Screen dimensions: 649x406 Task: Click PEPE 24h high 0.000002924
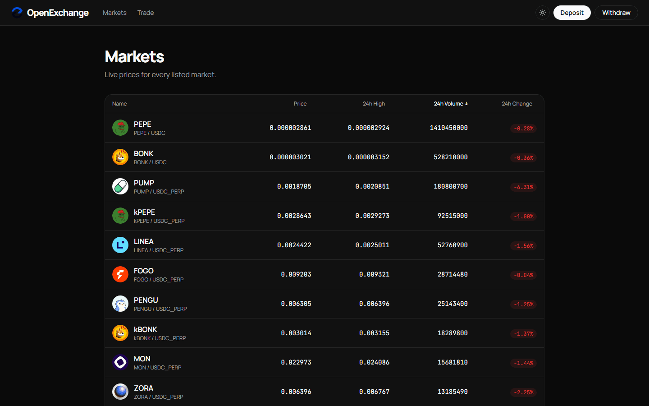(x=369, y=128)
